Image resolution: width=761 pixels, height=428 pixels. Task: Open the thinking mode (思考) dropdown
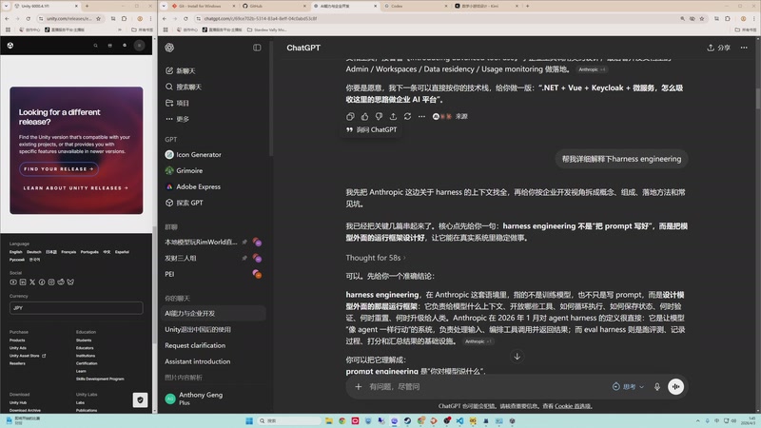tap(628, 387)
